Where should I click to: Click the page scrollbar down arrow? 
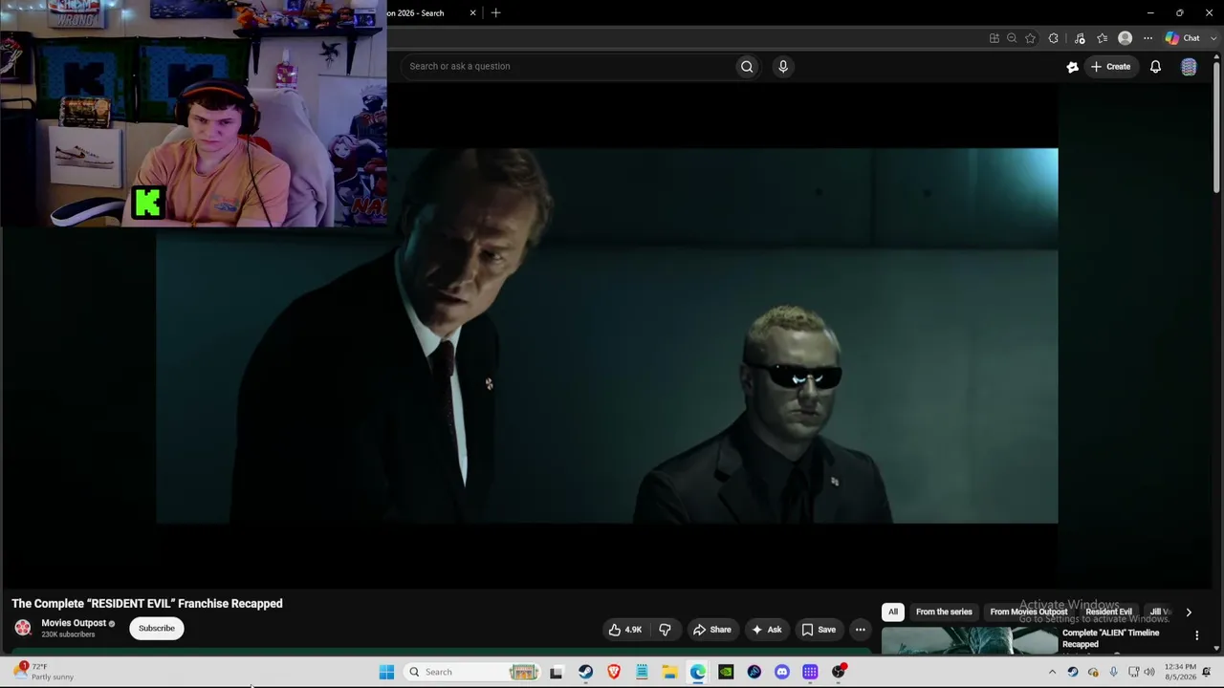(1216, 647)
